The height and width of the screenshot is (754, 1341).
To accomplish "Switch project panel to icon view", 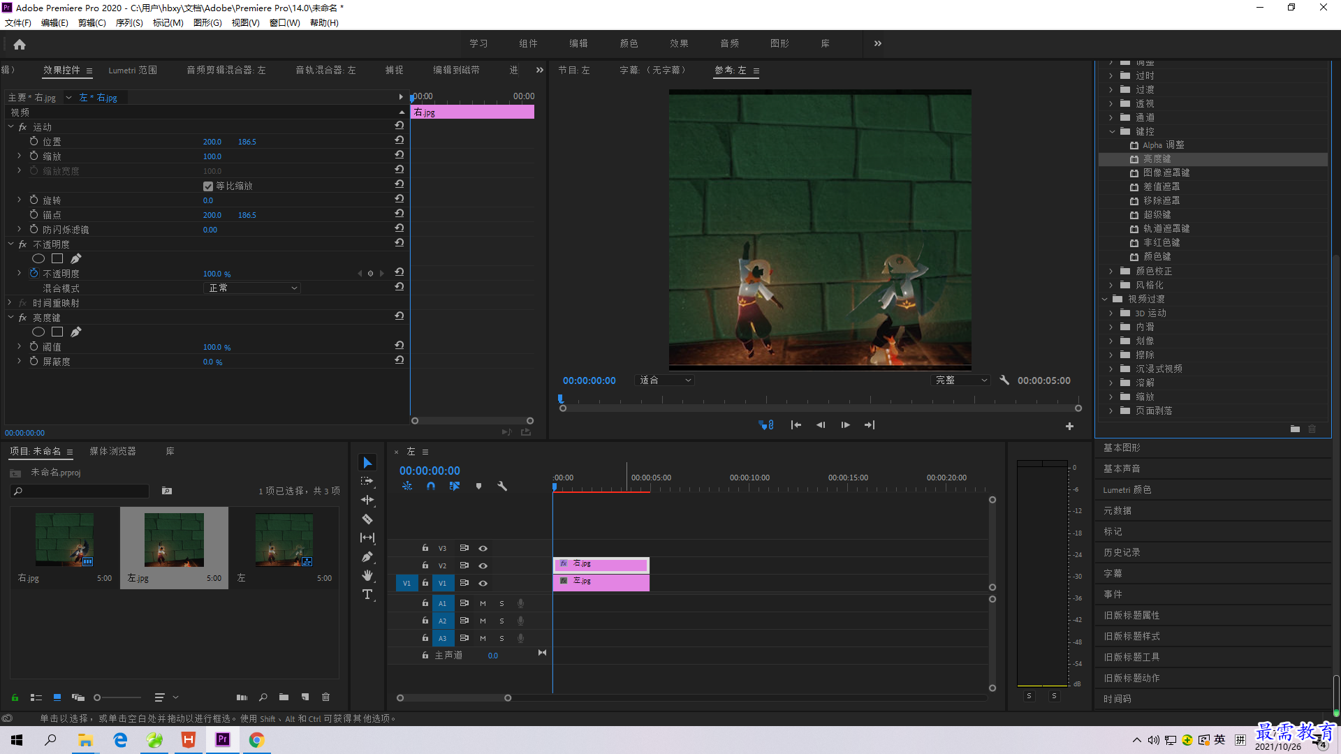I will click(57, 697).
